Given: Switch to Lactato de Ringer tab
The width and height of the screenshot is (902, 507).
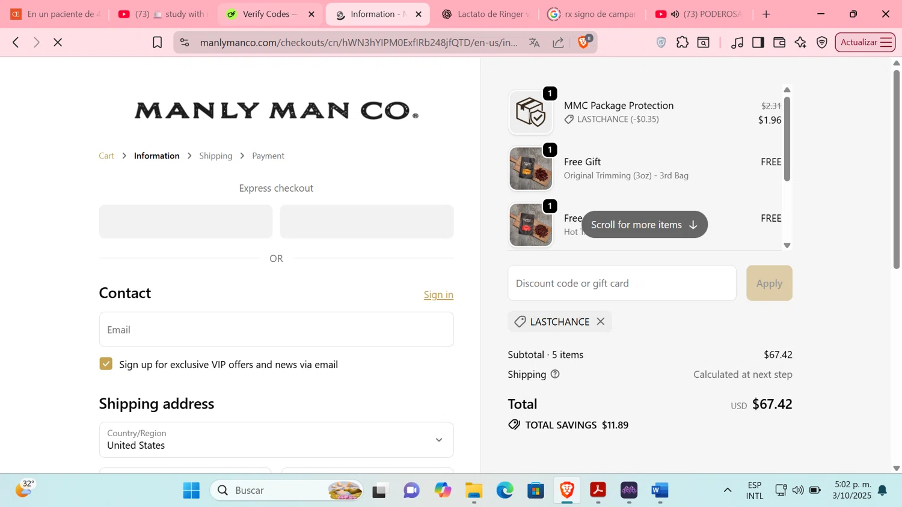Looking at the screenshot, I should tap(486, 14).
